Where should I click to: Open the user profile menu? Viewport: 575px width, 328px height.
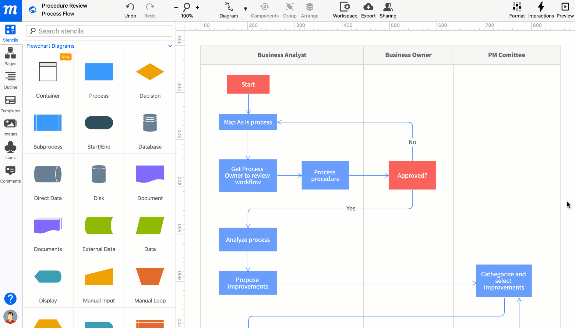click(10, 317)
